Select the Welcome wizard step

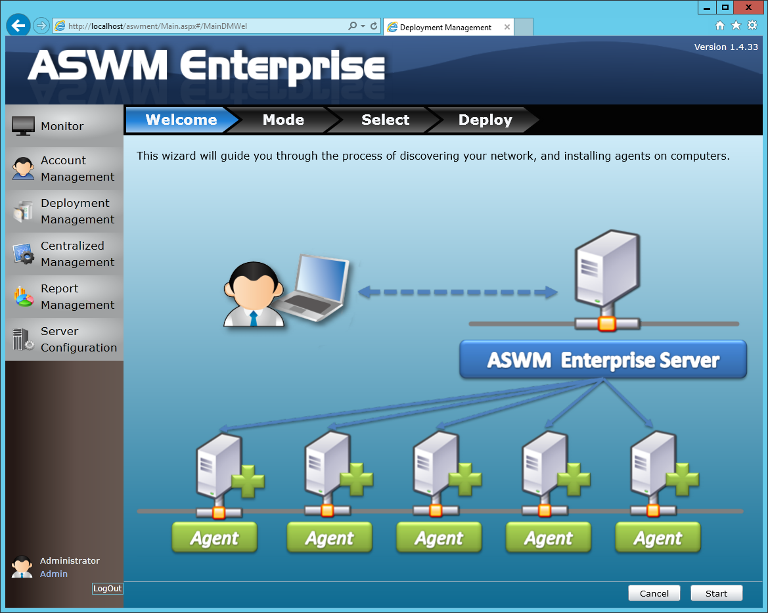point(181,120)
